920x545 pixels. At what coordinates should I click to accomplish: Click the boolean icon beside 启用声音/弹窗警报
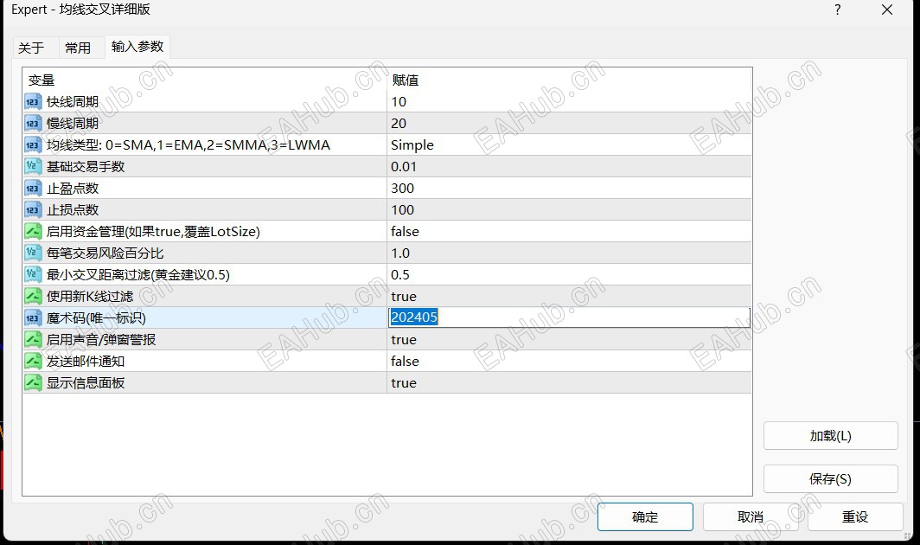(x=33, y=339)
